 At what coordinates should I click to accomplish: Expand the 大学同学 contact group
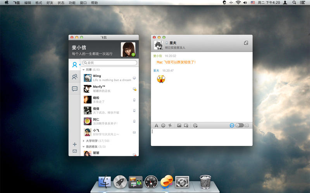[x=84, y=141]
